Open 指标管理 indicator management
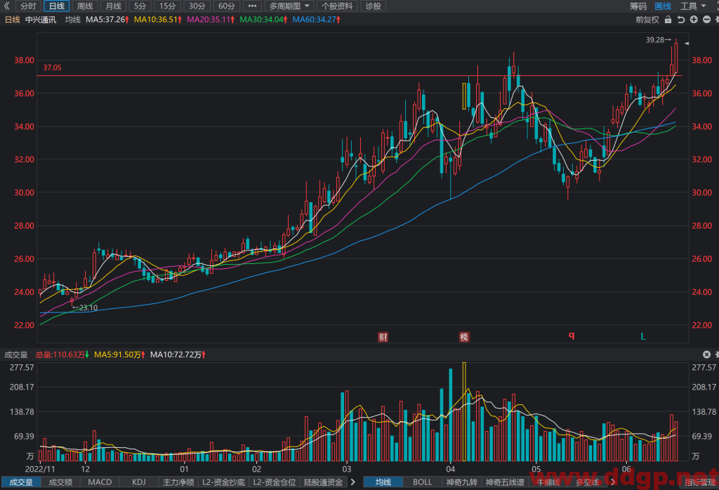The width and height of the screenshot is (719, 490). (x=701, y=482)
